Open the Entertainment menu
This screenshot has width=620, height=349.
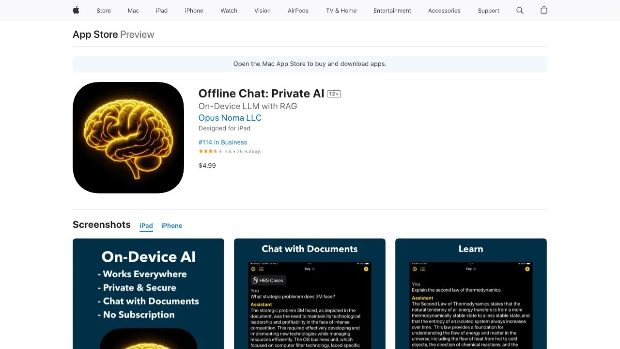coord(392,11)
